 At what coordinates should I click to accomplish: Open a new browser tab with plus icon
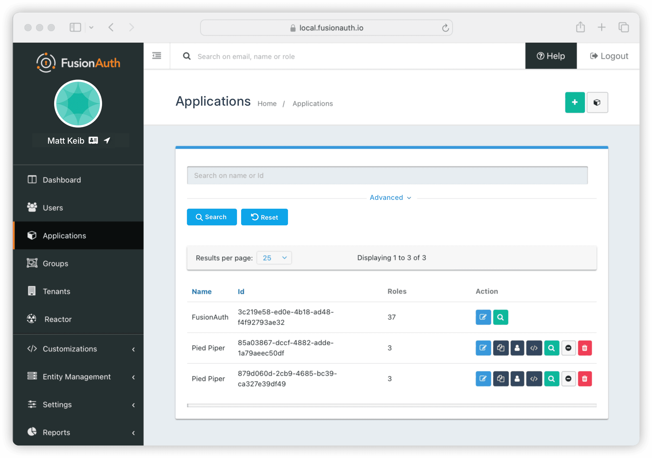(x=601, y=28)
